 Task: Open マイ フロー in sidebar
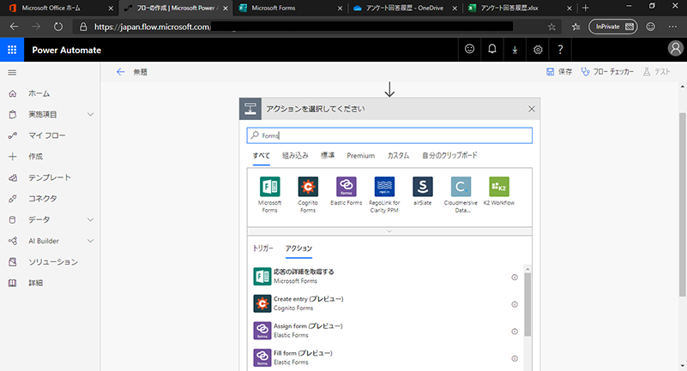click(47, 135)
